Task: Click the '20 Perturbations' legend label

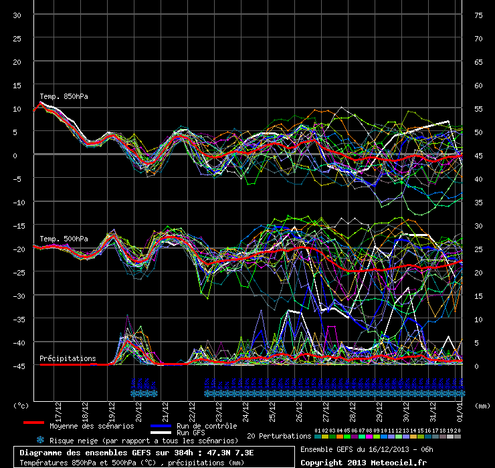Action: point(279,436)
